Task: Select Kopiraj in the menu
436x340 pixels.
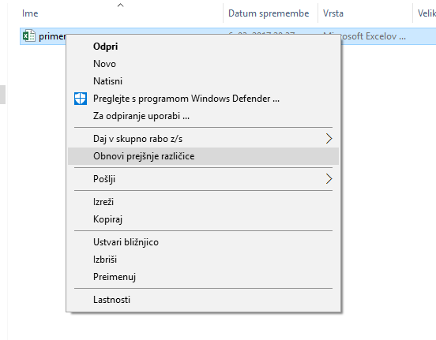Action: click(x=107, y=219)
